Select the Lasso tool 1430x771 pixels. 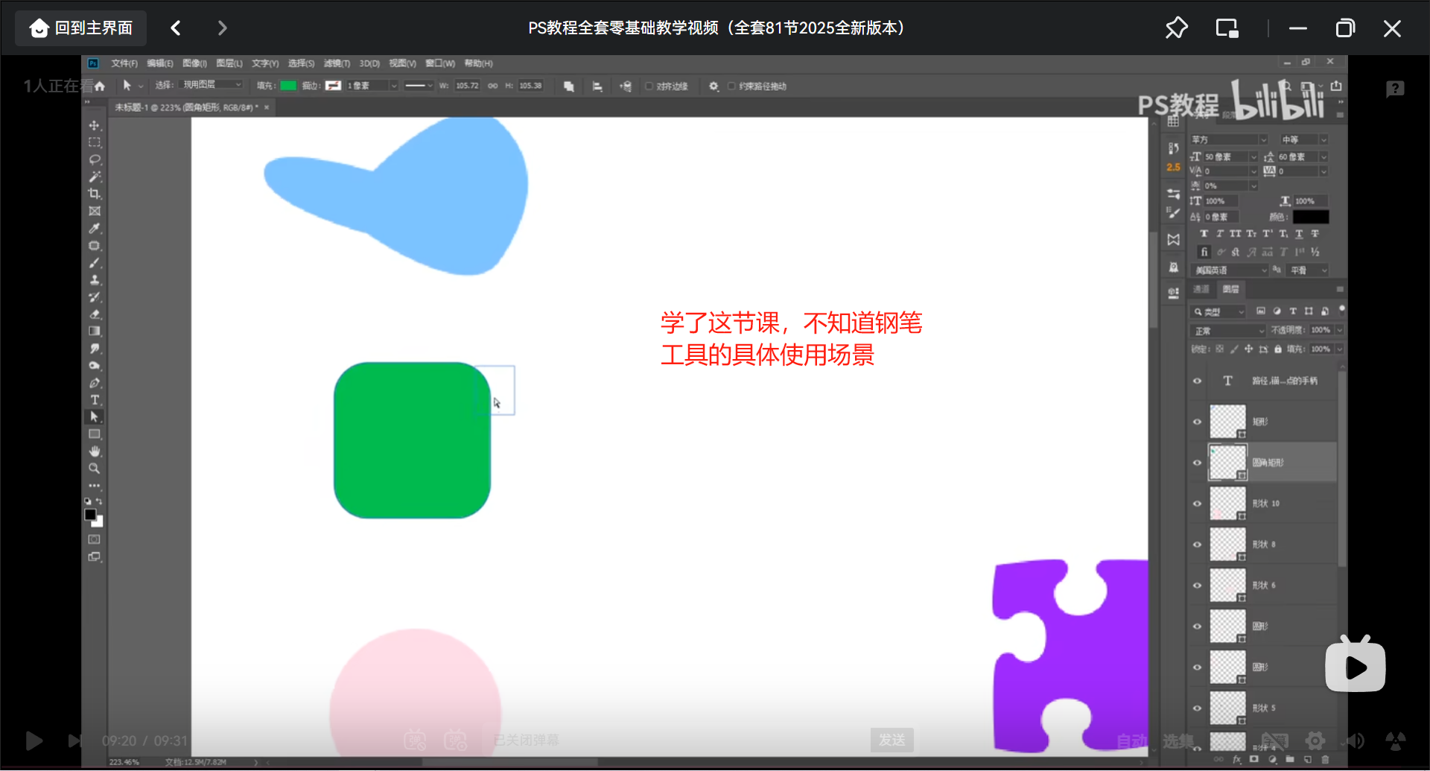pos(95,159)
